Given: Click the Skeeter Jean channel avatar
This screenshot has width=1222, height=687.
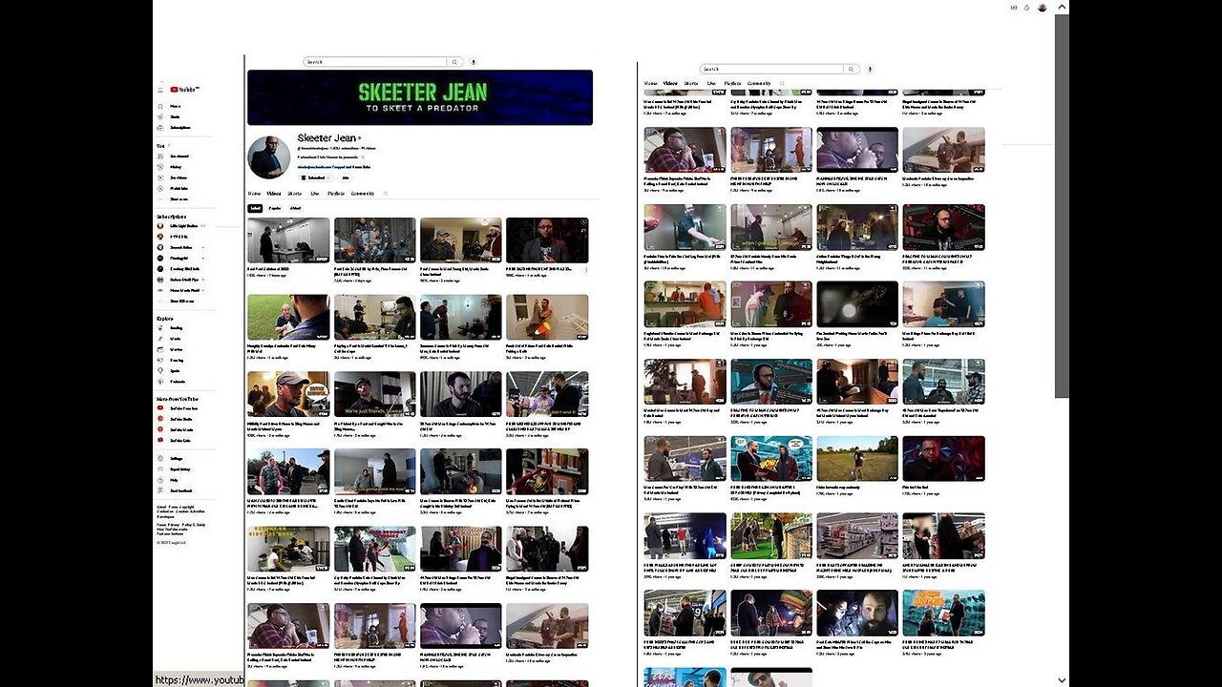Looking at the screenshot, I should click(268, 156).
